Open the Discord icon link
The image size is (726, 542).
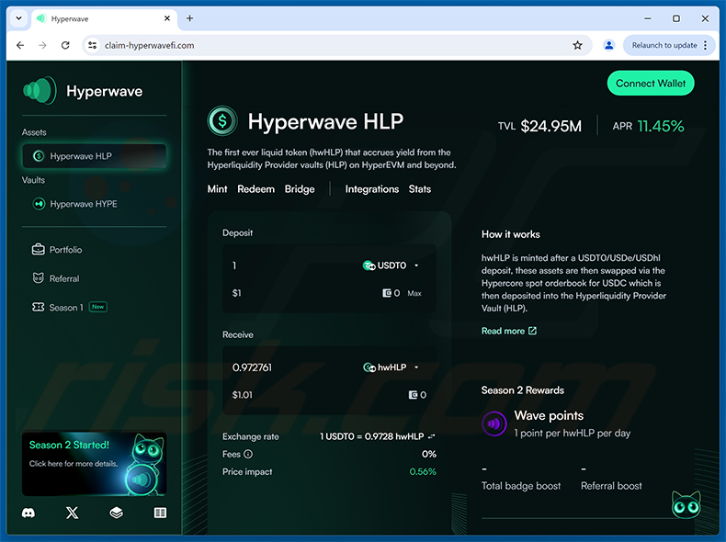pos(28,513)
